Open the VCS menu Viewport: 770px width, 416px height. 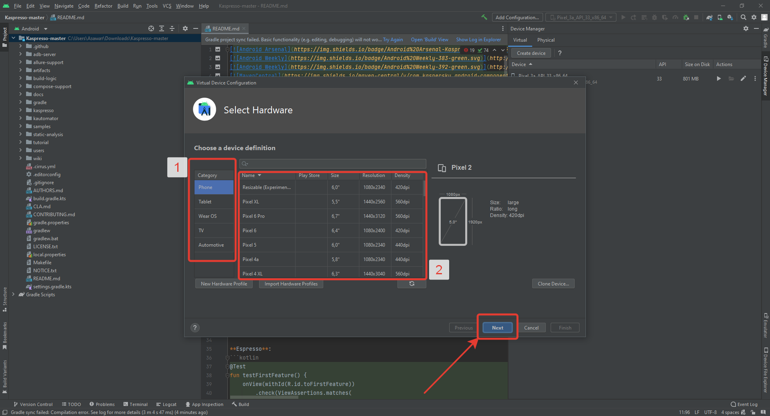[167, 6]
